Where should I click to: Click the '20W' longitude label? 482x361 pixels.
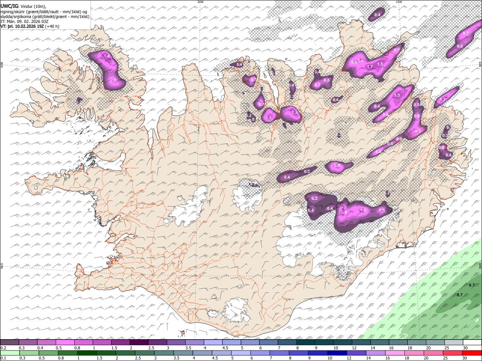200,2
